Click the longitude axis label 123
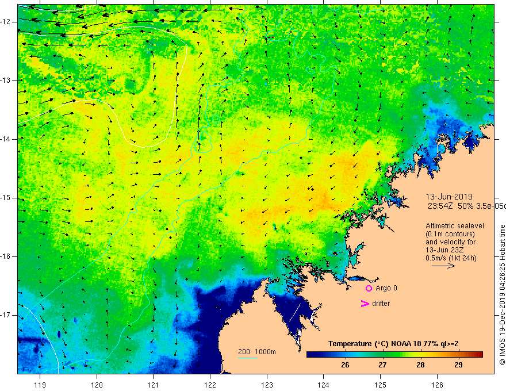 267,385
